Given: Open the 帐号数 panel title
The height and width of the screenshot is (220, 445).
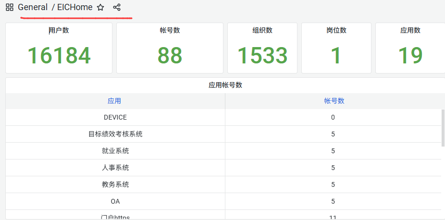Looking at the screenshot, I should [170, 30].
